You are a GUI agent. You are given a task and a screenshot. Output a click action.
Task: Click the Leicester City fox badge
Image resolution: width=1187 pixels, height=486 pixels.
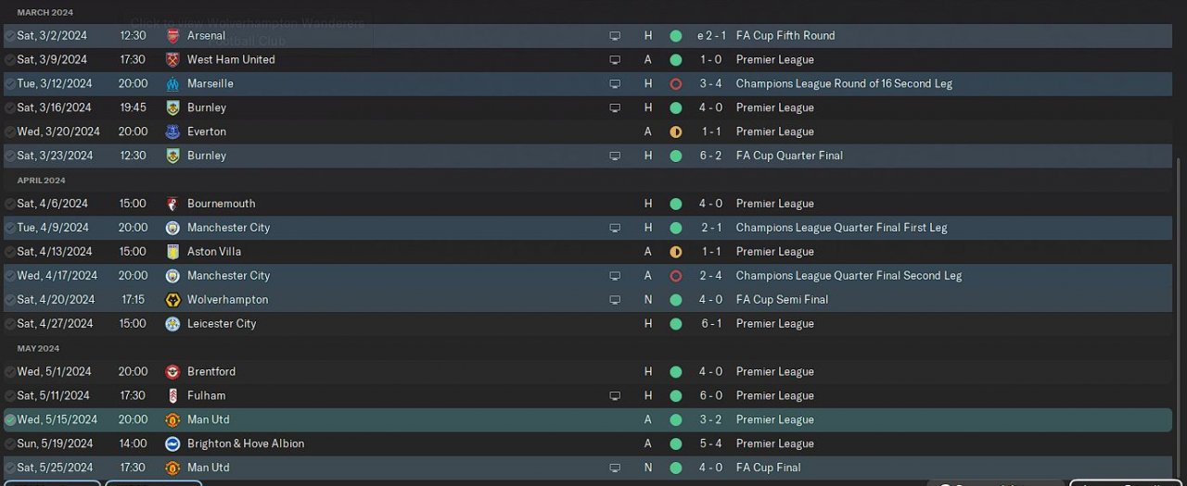[x=172, y=324]
